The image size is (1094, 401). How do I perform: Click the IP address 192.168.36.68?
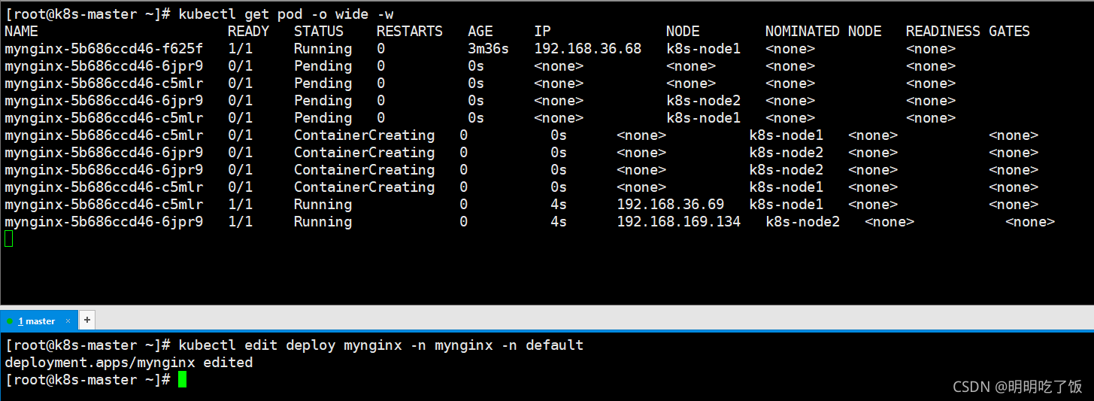(x=588, y=49)
